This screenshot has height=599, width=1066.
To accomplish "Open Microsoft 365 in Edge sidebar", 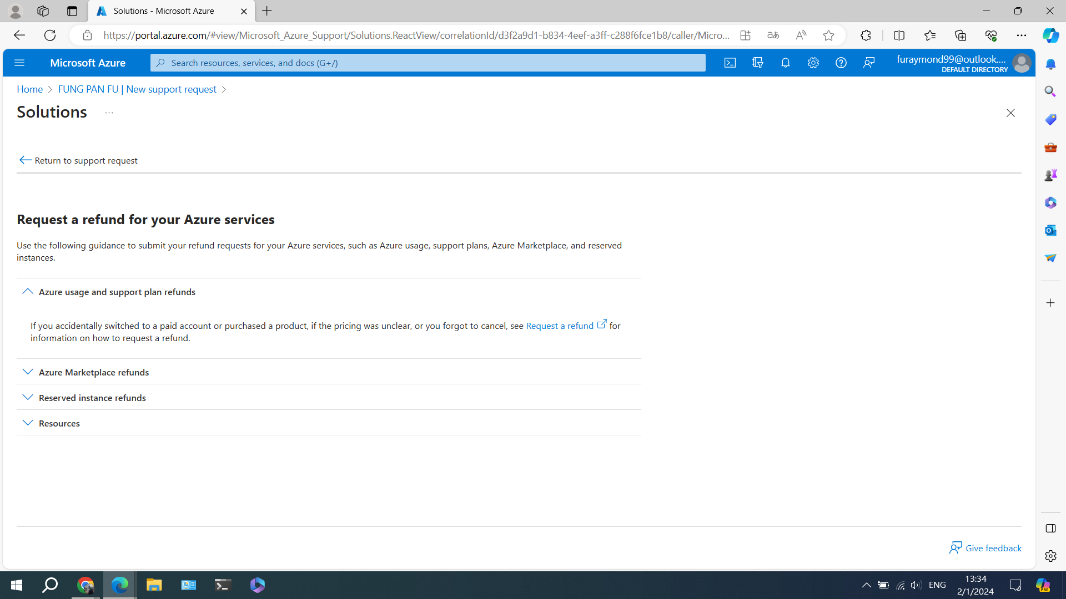I will pyautogui.click(x=1050, y=202).
